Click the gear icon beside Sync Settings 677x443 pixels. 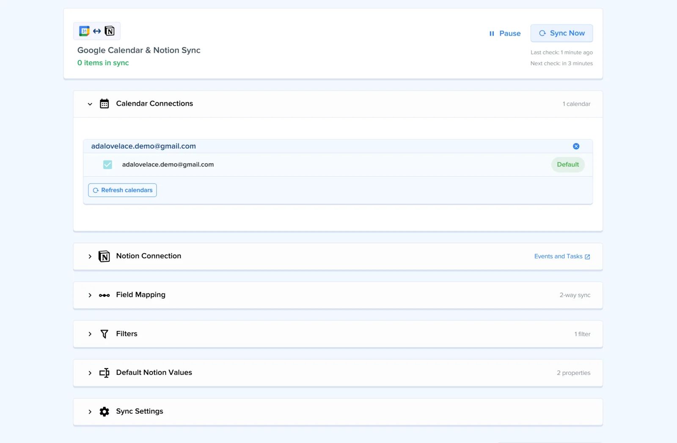tap(104, 412)
